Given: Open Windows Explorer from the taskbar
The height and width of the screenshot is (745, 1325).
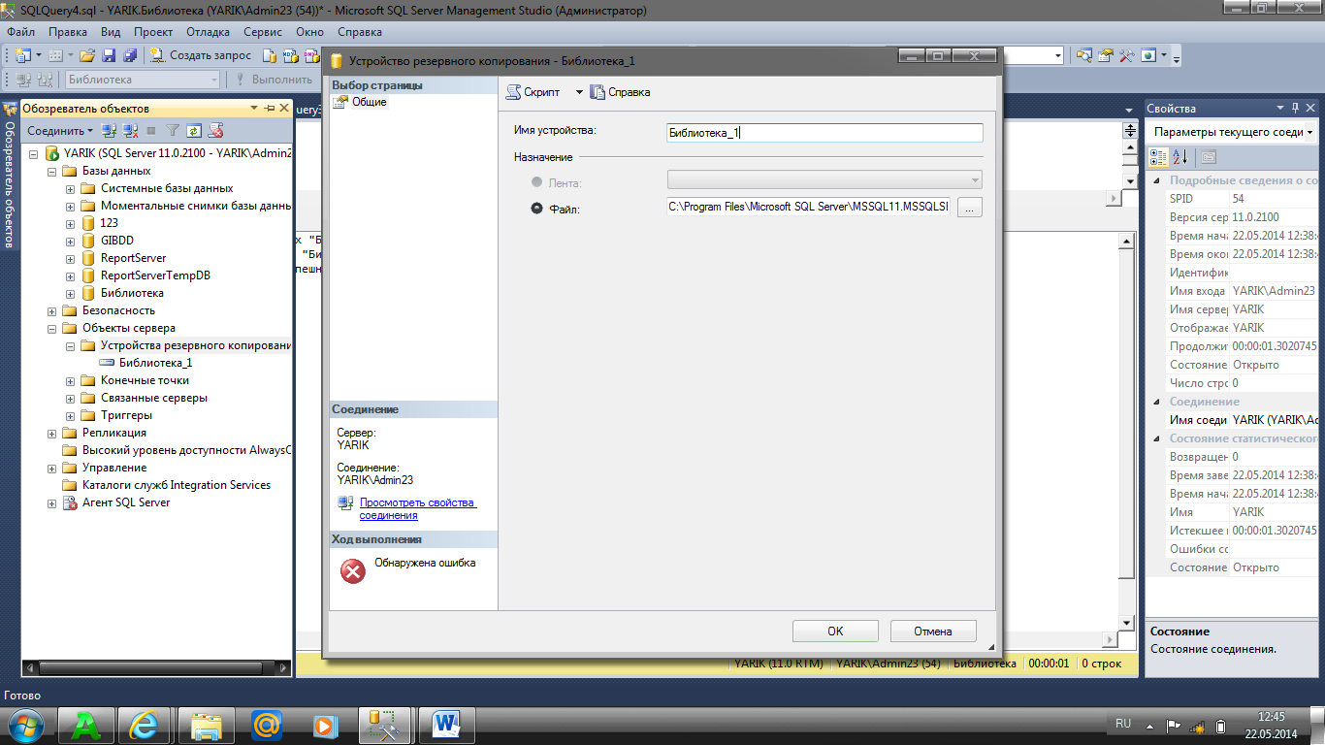Looking at the screenshot, I should click(x=207, y=724).
